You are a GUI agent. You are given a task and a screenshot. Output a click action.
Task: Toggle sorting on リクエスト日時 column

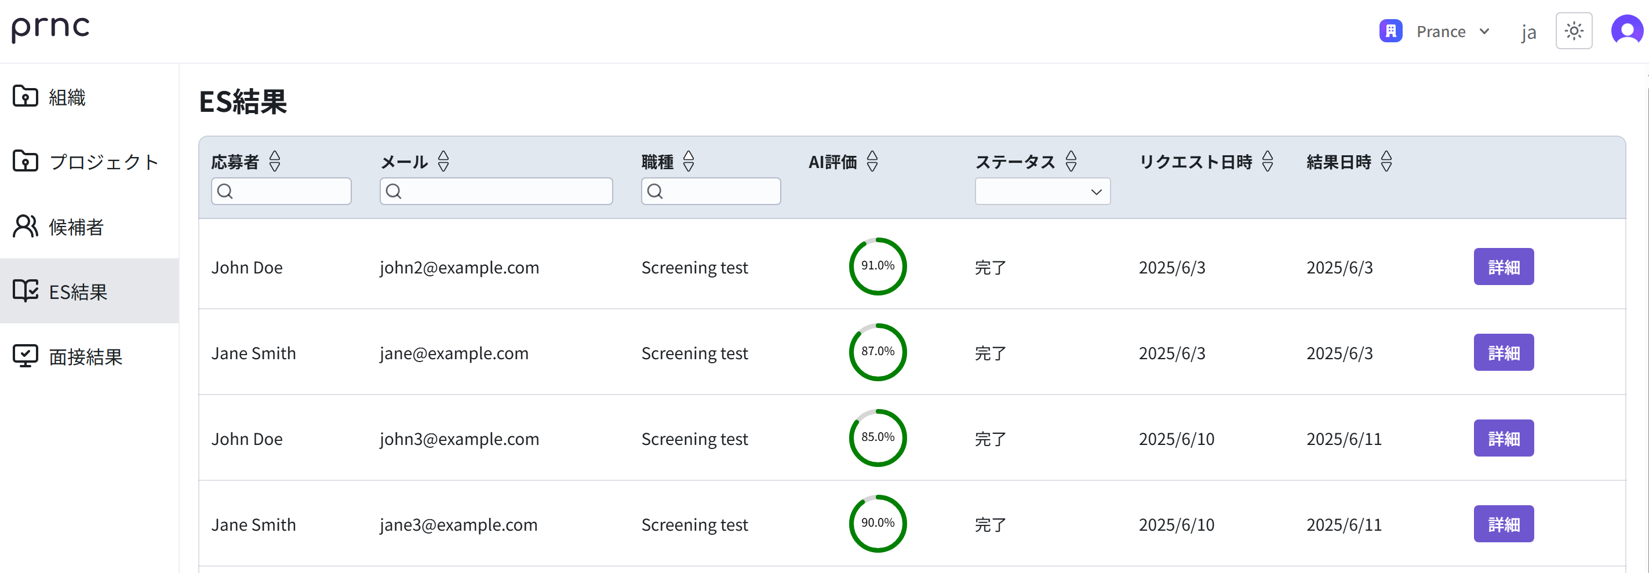point(1268,161)
